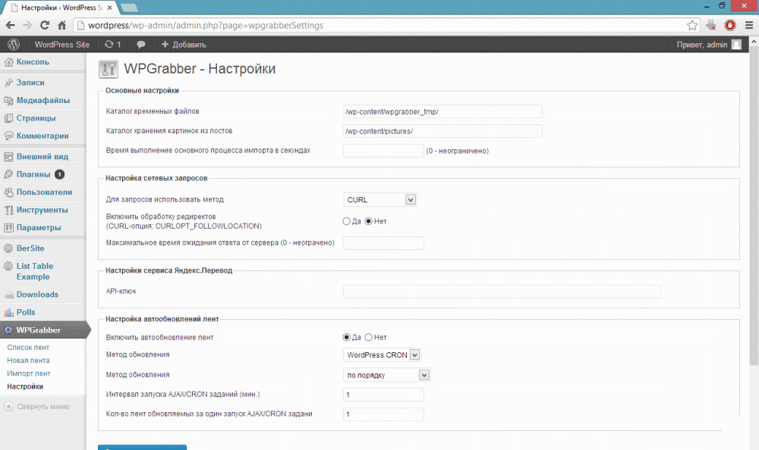
Task: Click the 'Добавить' button in admin bar
Action: pyautogui.click(x=183, y=45)
